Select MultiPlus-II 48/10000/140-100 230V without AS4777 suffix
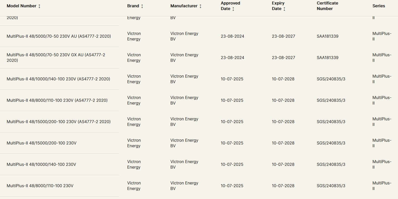The image size is (398, 199). [x=41, y=164]
